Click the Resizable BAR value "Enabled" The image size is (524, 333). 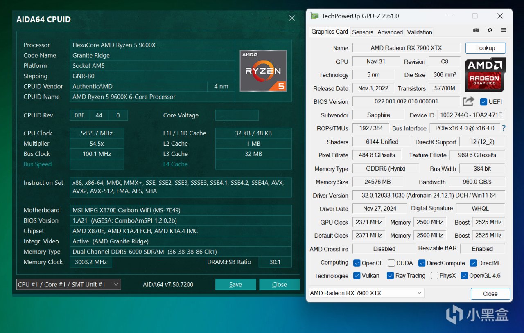pyautogui.click(x=483, y=249)
